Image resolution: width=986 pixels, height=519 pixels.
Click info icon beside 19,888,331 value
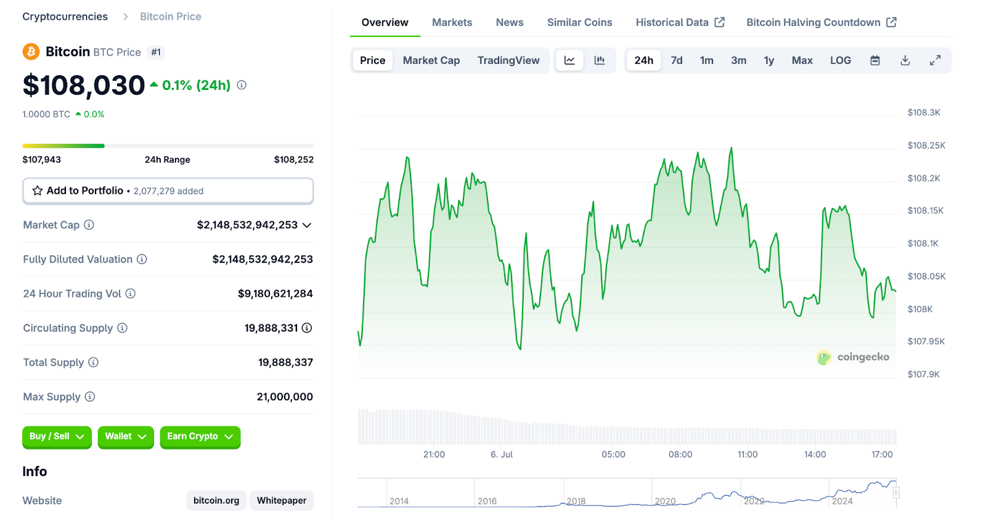307,328
